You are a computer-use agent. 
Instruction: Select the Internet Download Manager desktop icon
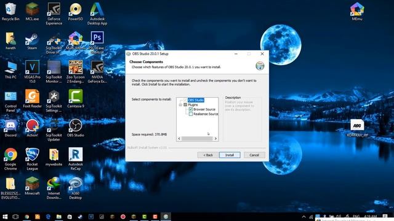[x=54, y=188]
